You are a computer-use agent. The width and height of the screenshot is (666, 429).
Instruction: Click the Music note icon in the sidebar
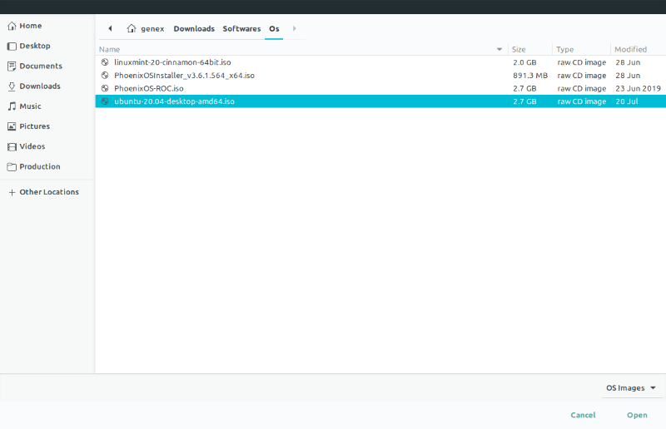tap(12, 106)
